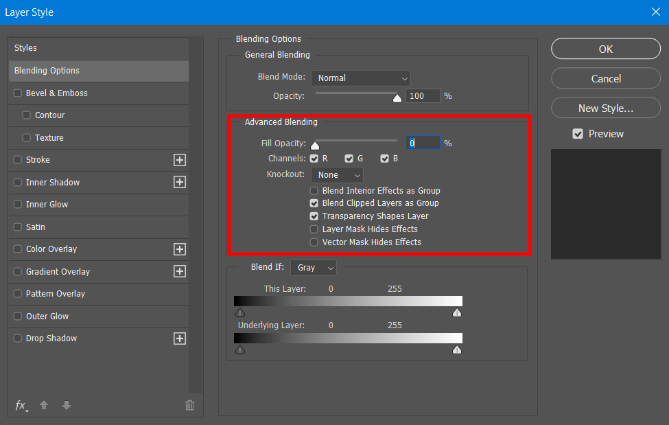Add another Gradient Overlay with plus icon
Viewport: 669px width, 425px height.
(180, 271)
